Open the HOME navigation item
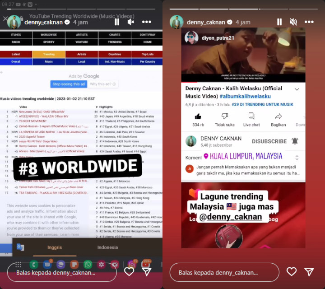Image resolution: width=325 pixels, height=289 pixels. 147,42
